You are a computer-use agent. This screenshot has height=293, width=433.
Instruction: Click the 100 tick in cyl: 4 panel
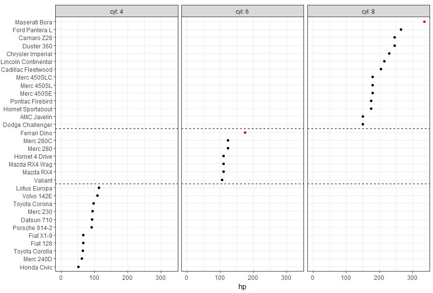[94, 277]
